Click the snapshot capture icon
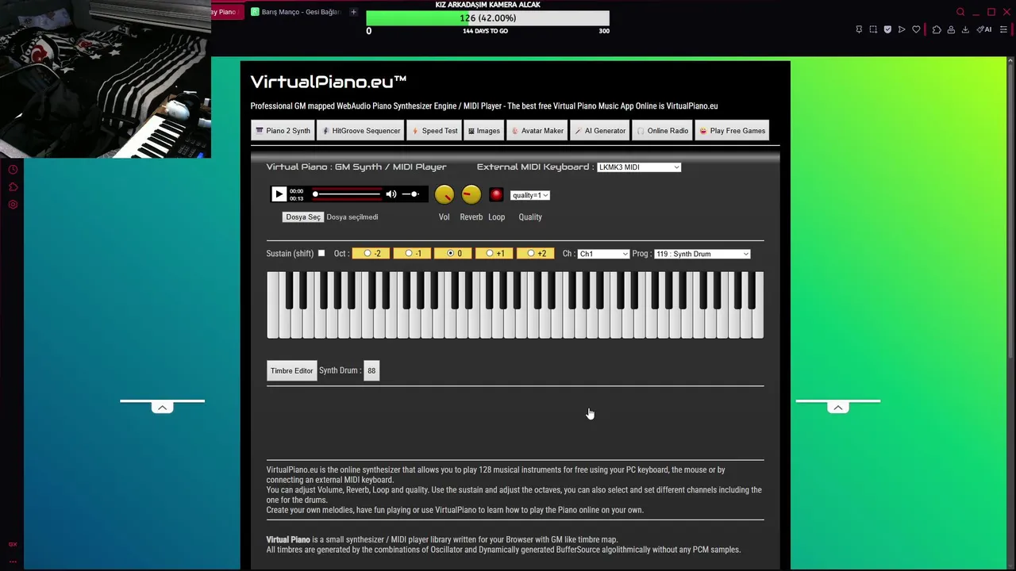 (873, 29)
